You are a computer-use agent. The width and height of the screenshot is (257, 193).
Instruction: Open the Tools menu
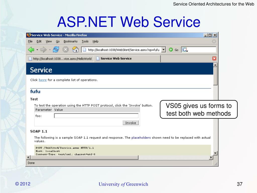(85, 41)
